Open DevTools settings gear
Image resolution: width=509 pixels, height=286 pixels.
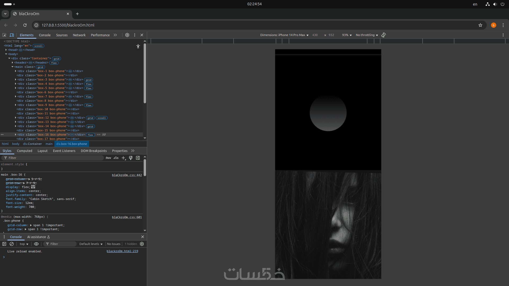point(127,35)
